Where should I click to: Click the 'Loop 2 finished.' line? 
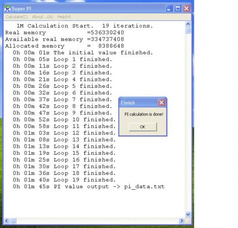coord(62,66)
